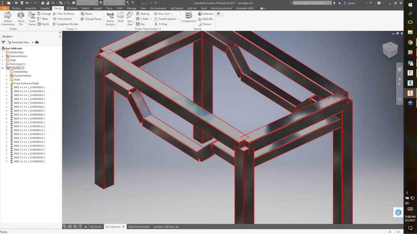417x234 pixels.
Task: Click the Search Help & Commands field
Action: (x=312, y=3)
